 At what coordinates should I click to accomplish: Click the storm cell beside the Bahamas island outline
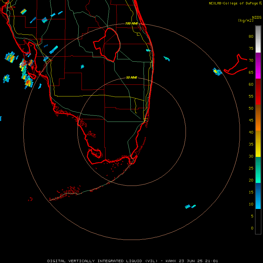coord(217,72)
